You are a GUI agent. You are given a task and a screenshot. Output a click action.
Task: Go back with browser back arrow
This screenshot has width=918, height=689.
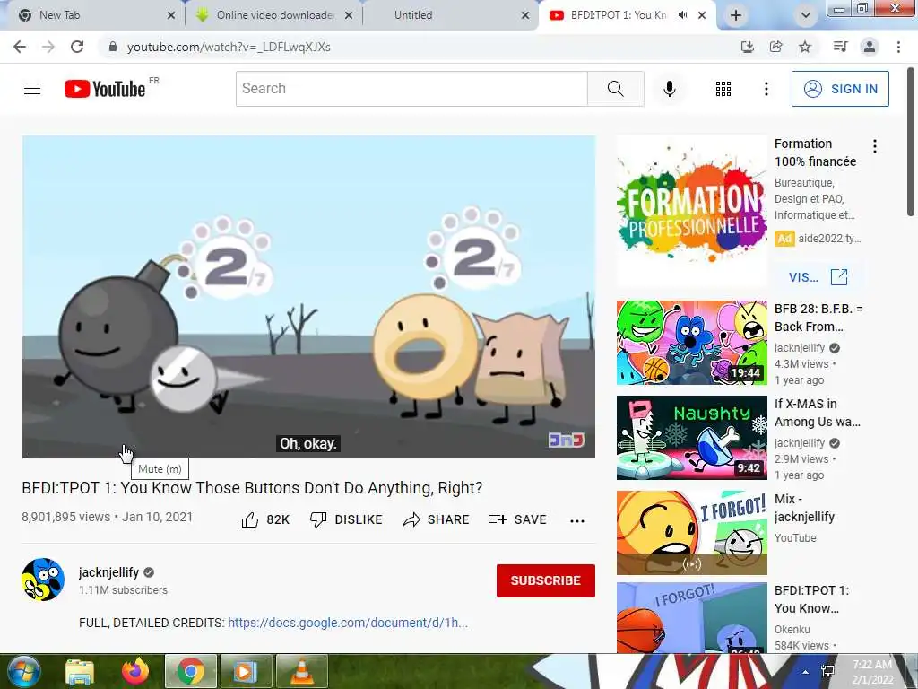20,47
